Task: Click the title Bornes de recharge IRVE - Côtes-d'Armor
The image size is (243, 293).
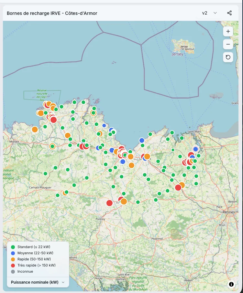Action: tap(52, 13)
